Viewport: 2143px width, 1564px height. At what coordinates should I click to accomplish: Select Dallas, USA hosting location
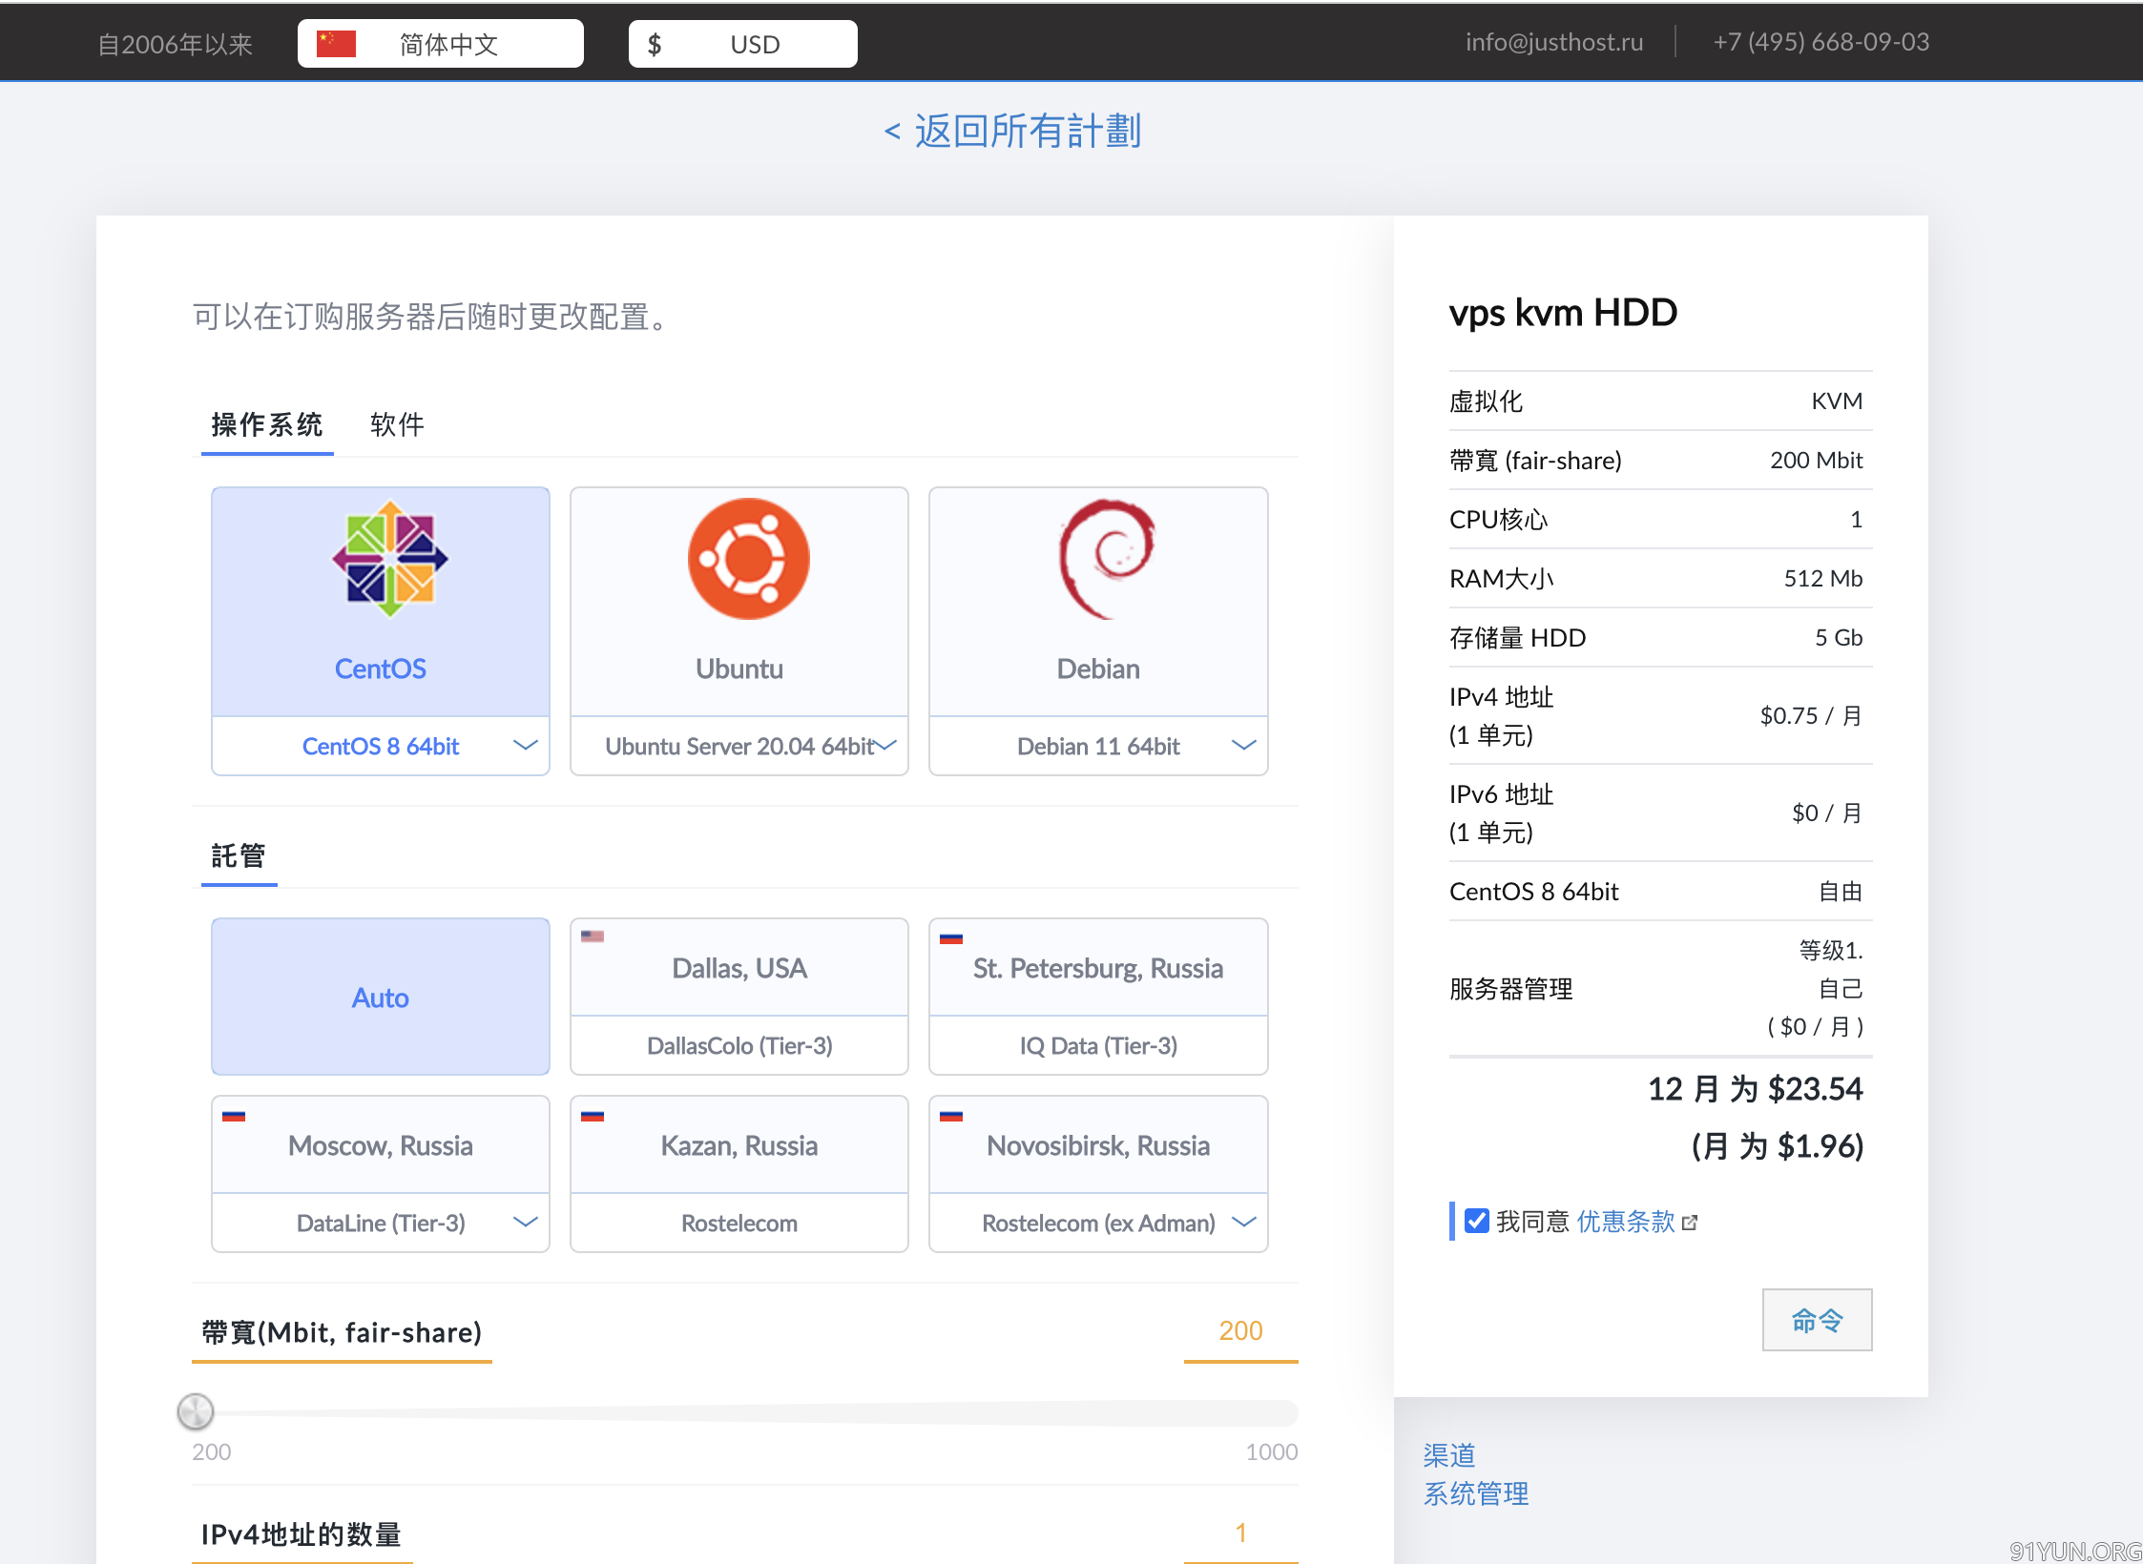click(739, 968)
